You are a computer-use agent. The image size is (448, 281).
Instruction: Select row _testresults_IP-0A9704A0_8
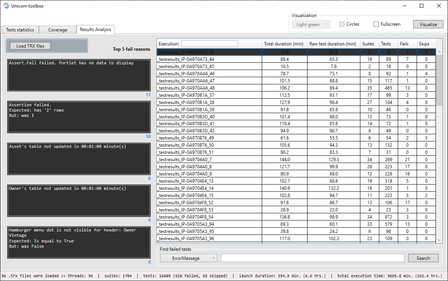click(296, 166)
